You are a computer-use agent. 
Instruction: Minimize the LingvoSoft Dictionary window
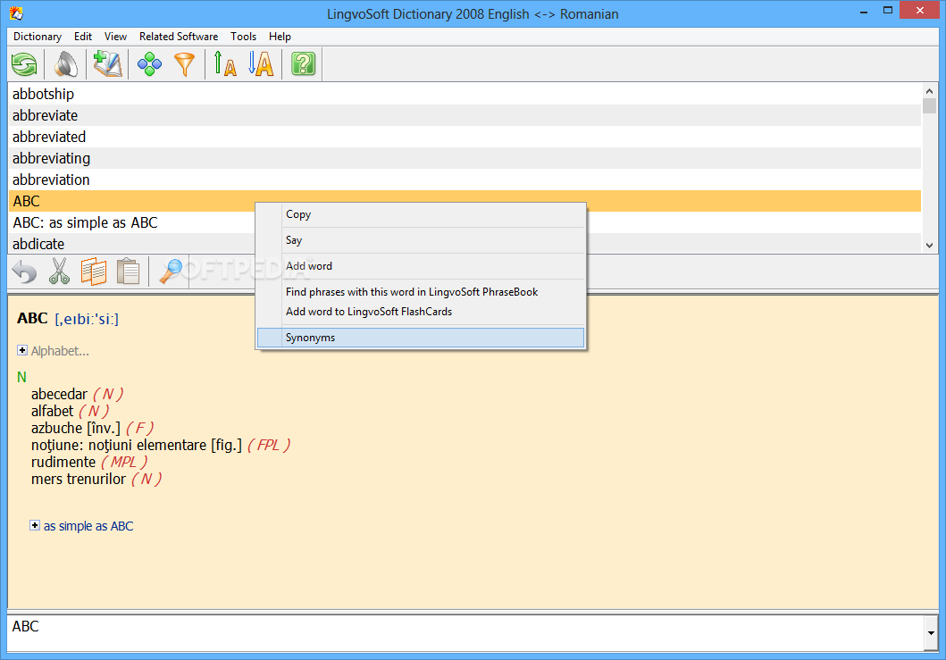click(864, 11)
